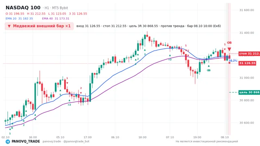
Task: Select the Медвежий внешний бар ×1 badge
Action: 39,26
